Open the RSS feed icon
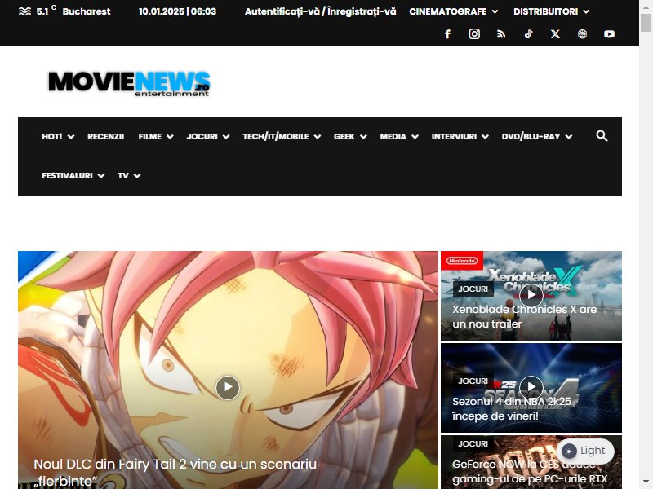The image size is (653, 489). tap(501, 34)
